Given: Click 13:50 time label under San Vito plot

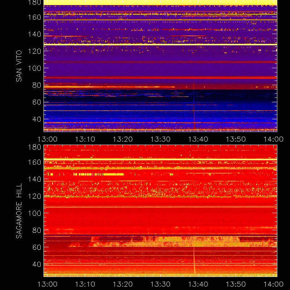Looking at the screenshot, I should tap(236, 139).
